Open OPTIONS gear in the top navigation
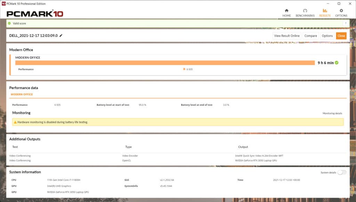This screenshot has width=356, height=202. pyautogui.click(x=341, y=13)
